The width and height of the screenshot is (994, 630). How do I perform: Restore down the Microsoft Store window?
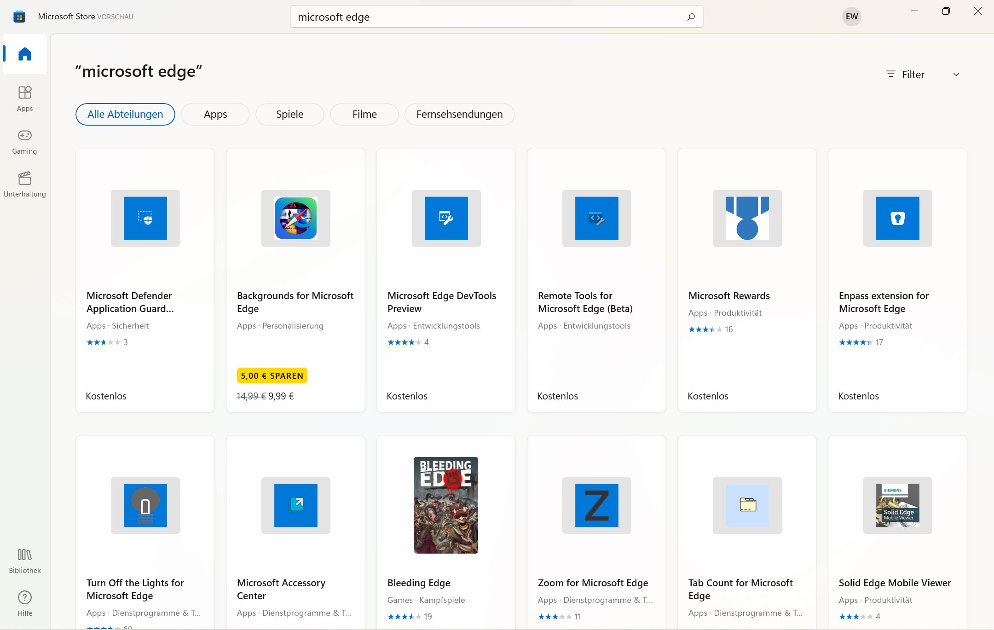[x=946, y=11]
